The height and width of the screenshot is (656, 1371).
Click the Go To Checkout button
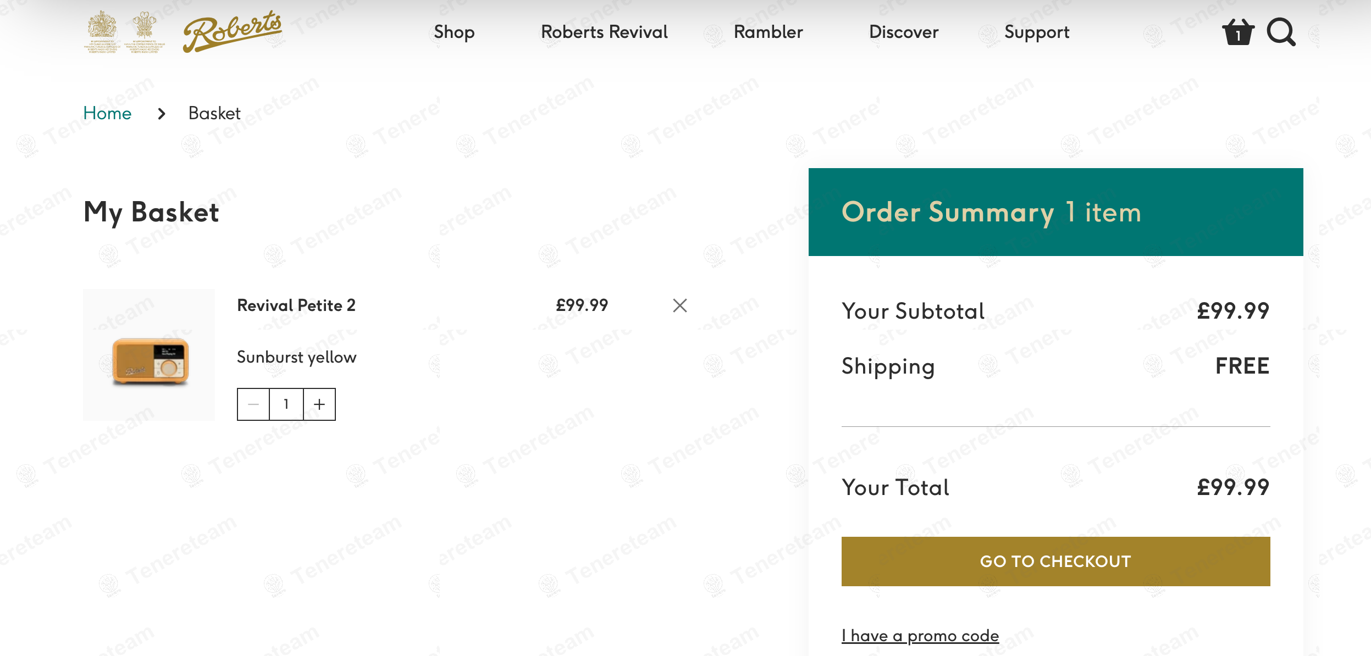point(1055,562)
